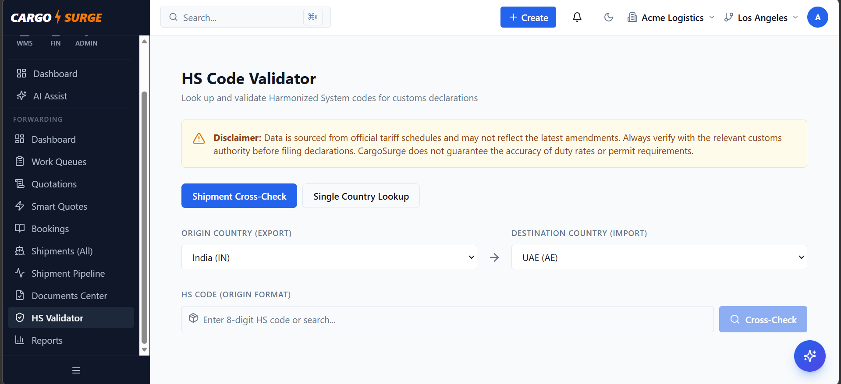Click the swap arrow between countries
Viewport: 841px width, 384px height.
coord(494,257)
